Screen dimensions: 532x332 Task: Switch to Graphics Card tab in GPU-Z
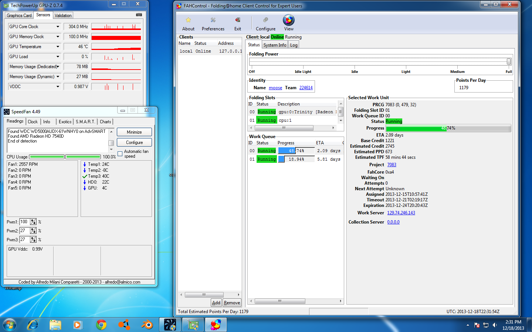pyautogui.click(x=19, y=16)
